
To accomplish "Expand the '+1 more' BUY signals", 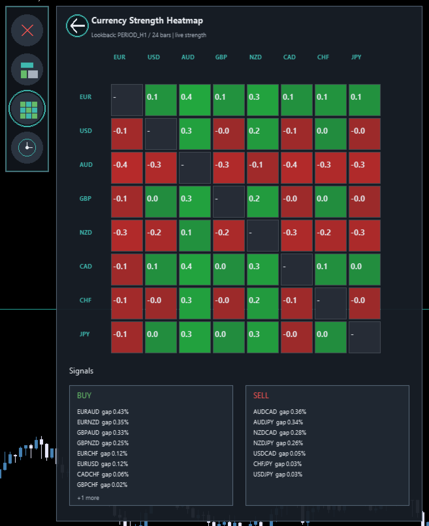I will point(88,498).
